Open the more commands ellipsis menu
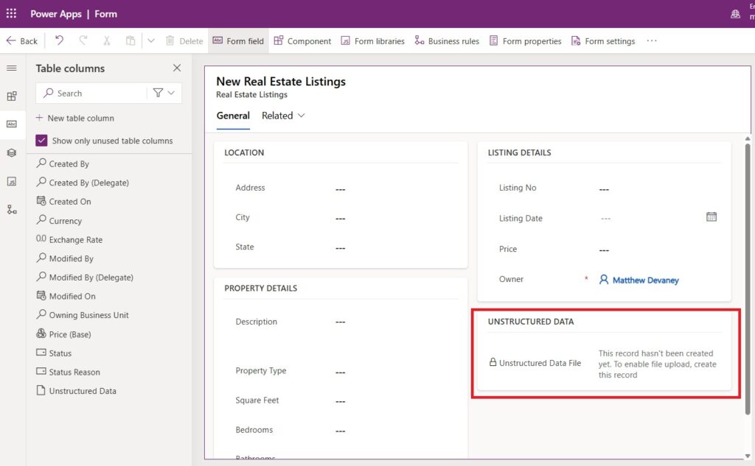Screen dimensions: 755x466 point(651,41)
